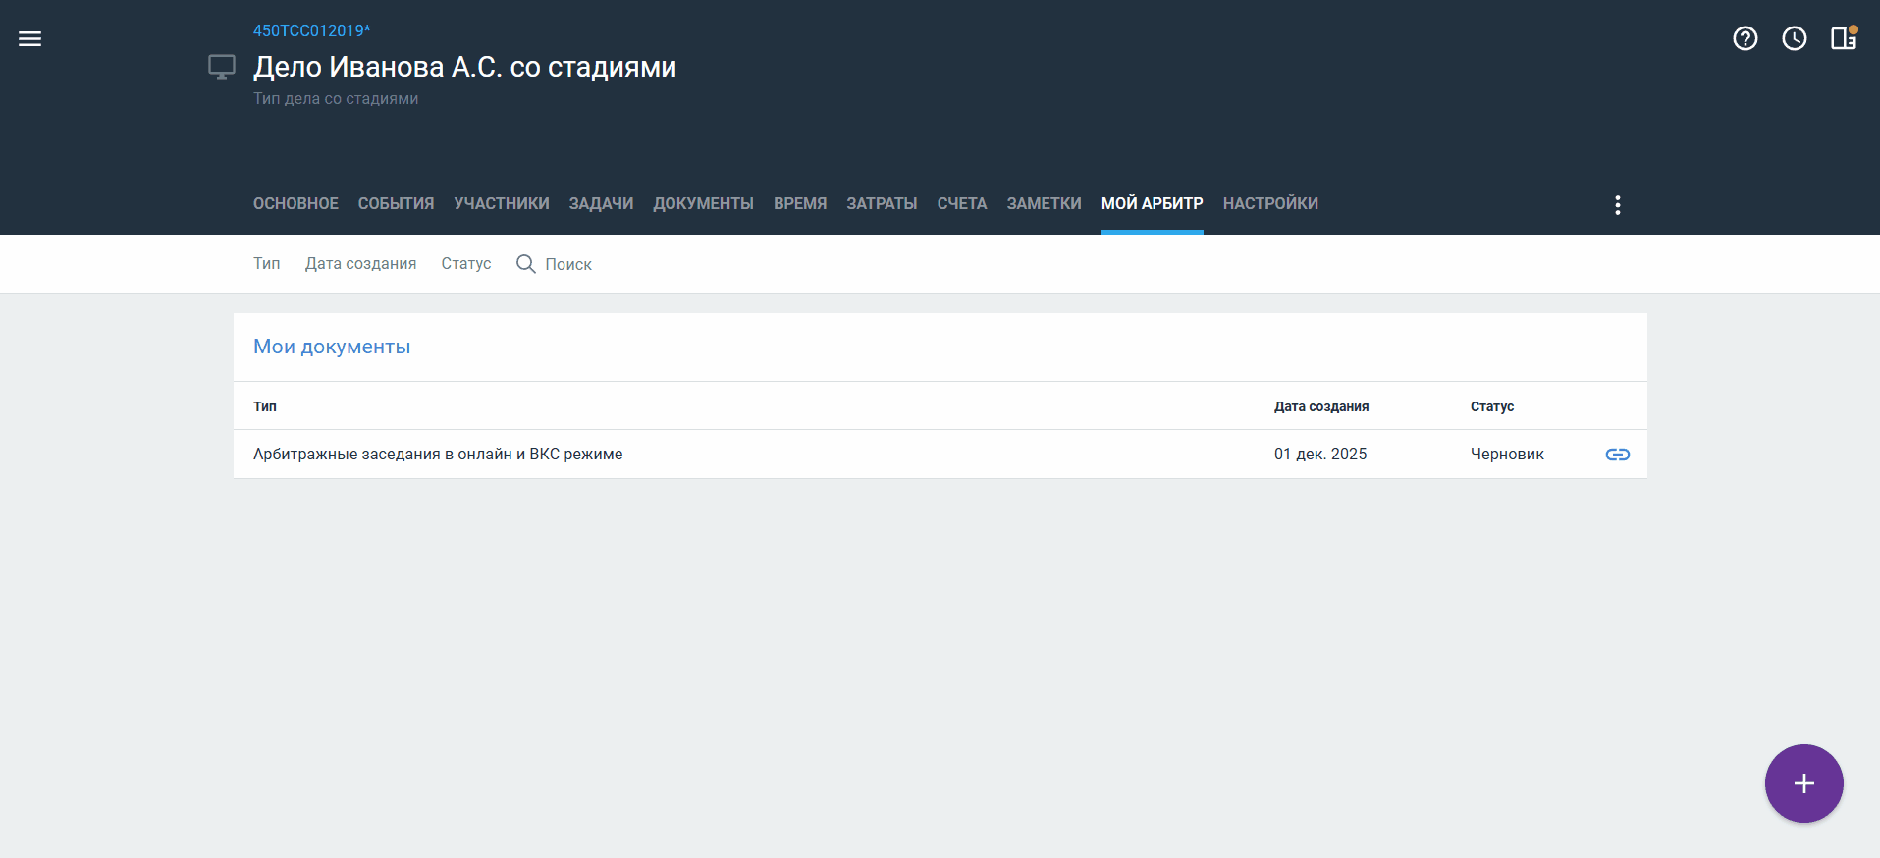This screenshot has width=1880, height=858.
Task: Open the three-dot more options menu
Action: coord(1617,205)
